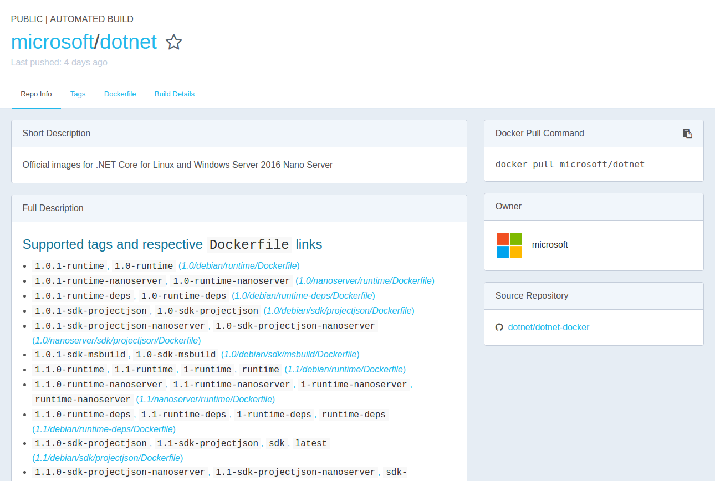Open the Dockerfile tab
715x481 pixels.
[120, 94]
